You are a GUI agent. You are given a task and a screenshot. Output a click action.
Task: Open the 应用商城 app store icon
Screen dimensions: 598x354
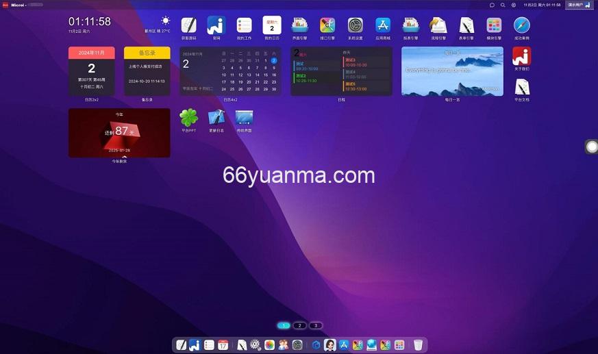383,25
